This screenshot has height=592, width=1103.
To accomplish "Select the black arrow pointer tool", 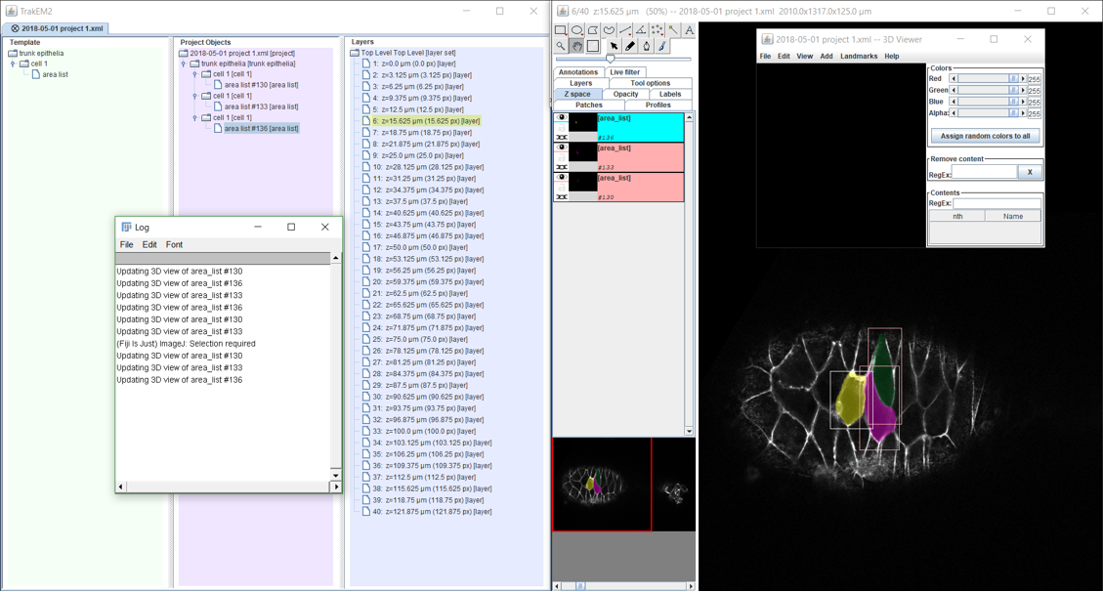I will point(614,46).
